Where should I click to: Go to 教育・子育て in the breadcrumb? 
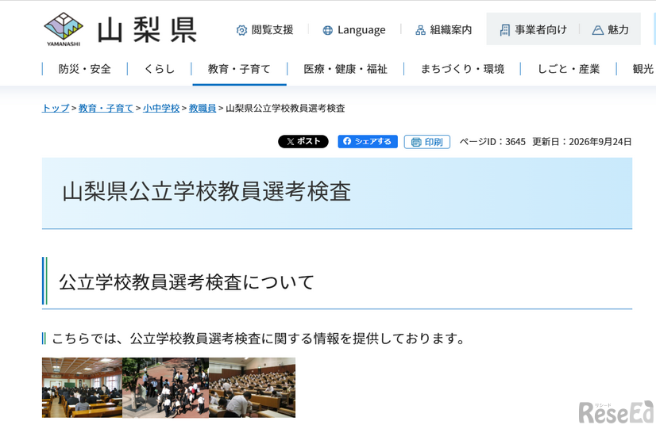tap(106, 109)
